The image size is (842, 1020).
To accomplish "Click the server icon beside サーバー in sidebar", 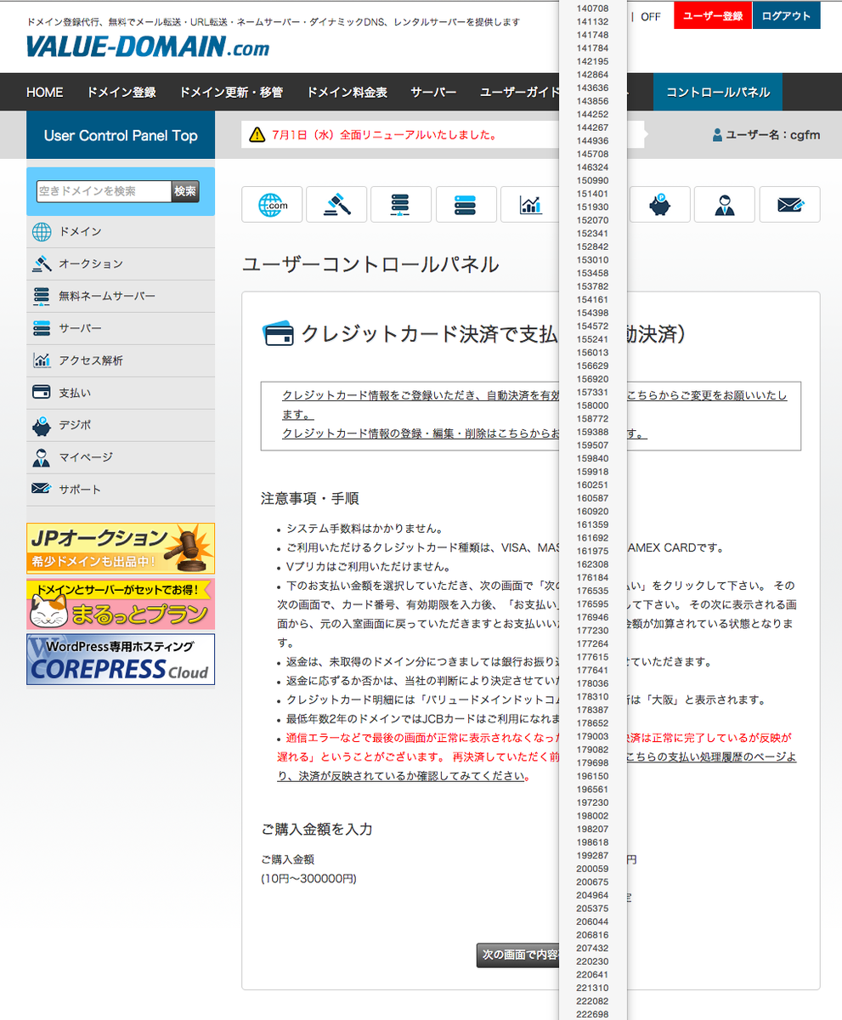I will pyautogui.click(x=41, y=328).
